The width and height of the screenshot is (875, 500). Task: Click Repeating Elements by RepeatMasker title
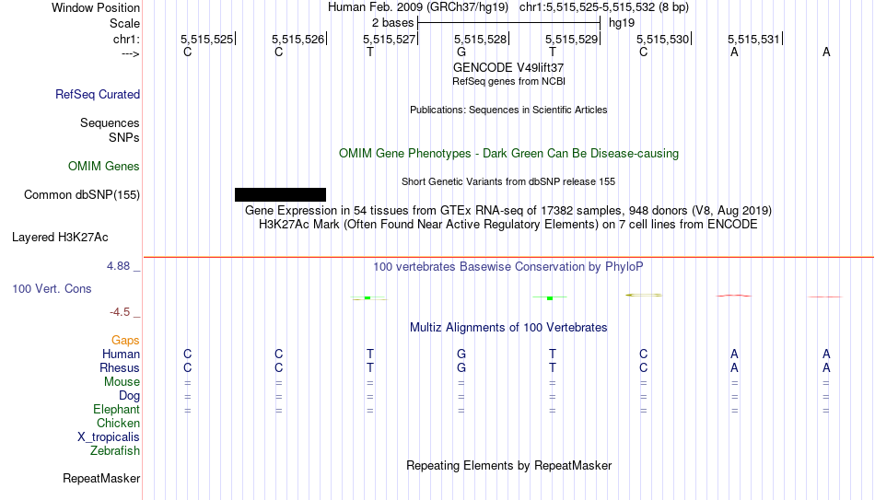click(508, 465)
